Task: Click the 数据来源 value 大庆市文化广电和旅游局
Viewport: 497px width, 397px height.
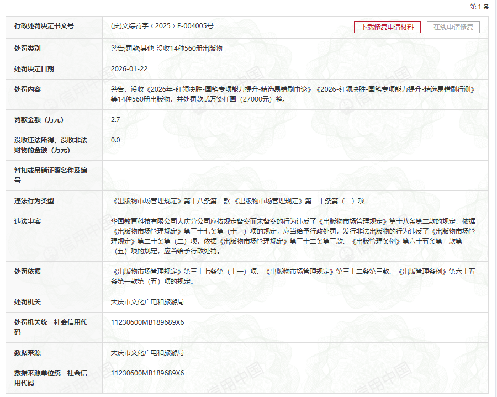Action: (147, 352)
